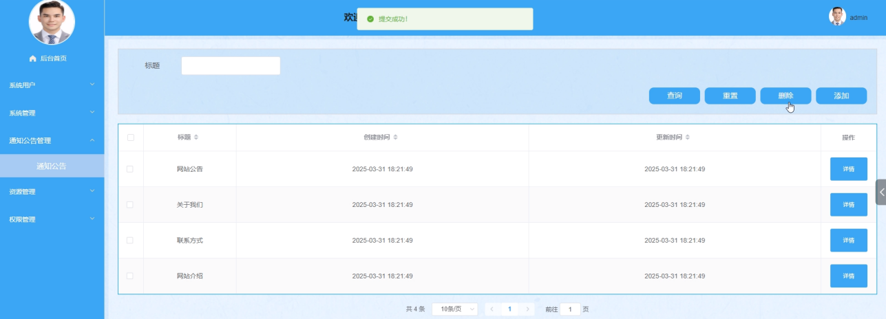Click the 网站介绍 title cell
The height and width of the screenshot is (319, 886).
190,276
